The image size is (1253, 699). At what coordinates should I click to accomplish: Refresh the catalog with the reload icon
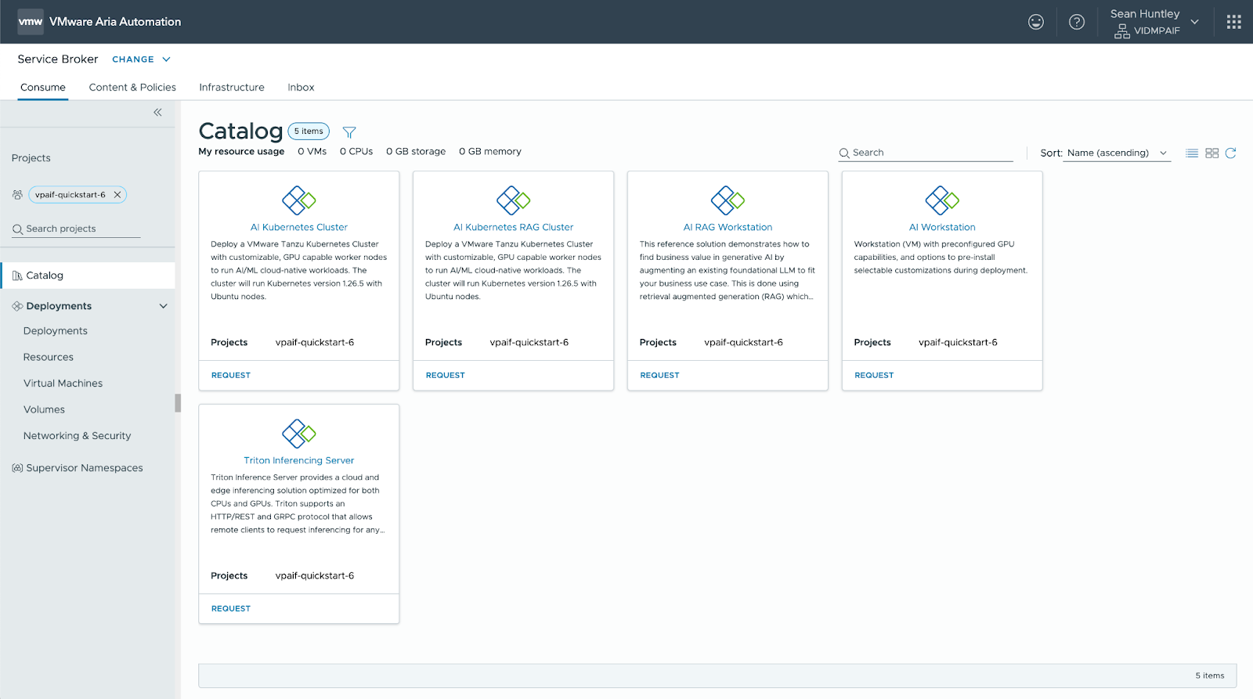1230,153
